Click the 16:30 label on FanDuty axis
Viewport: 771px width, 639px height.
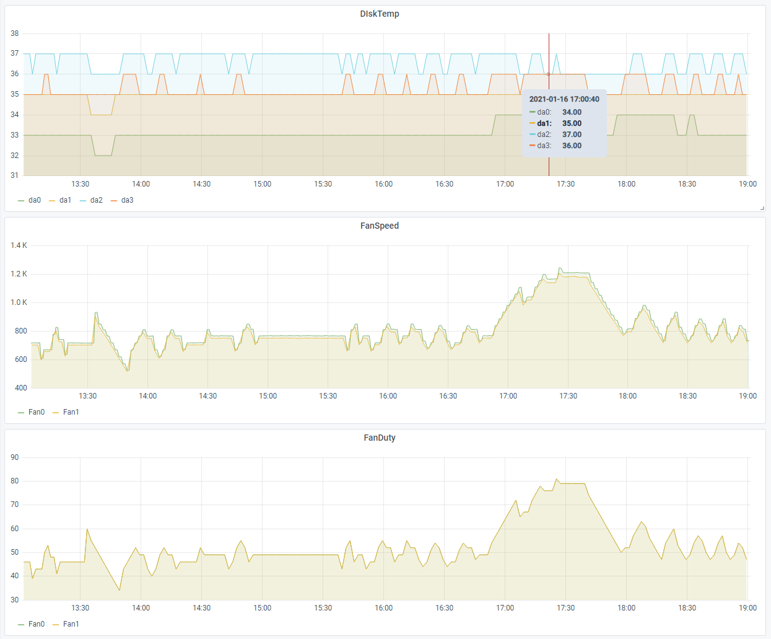coord(444,608)
